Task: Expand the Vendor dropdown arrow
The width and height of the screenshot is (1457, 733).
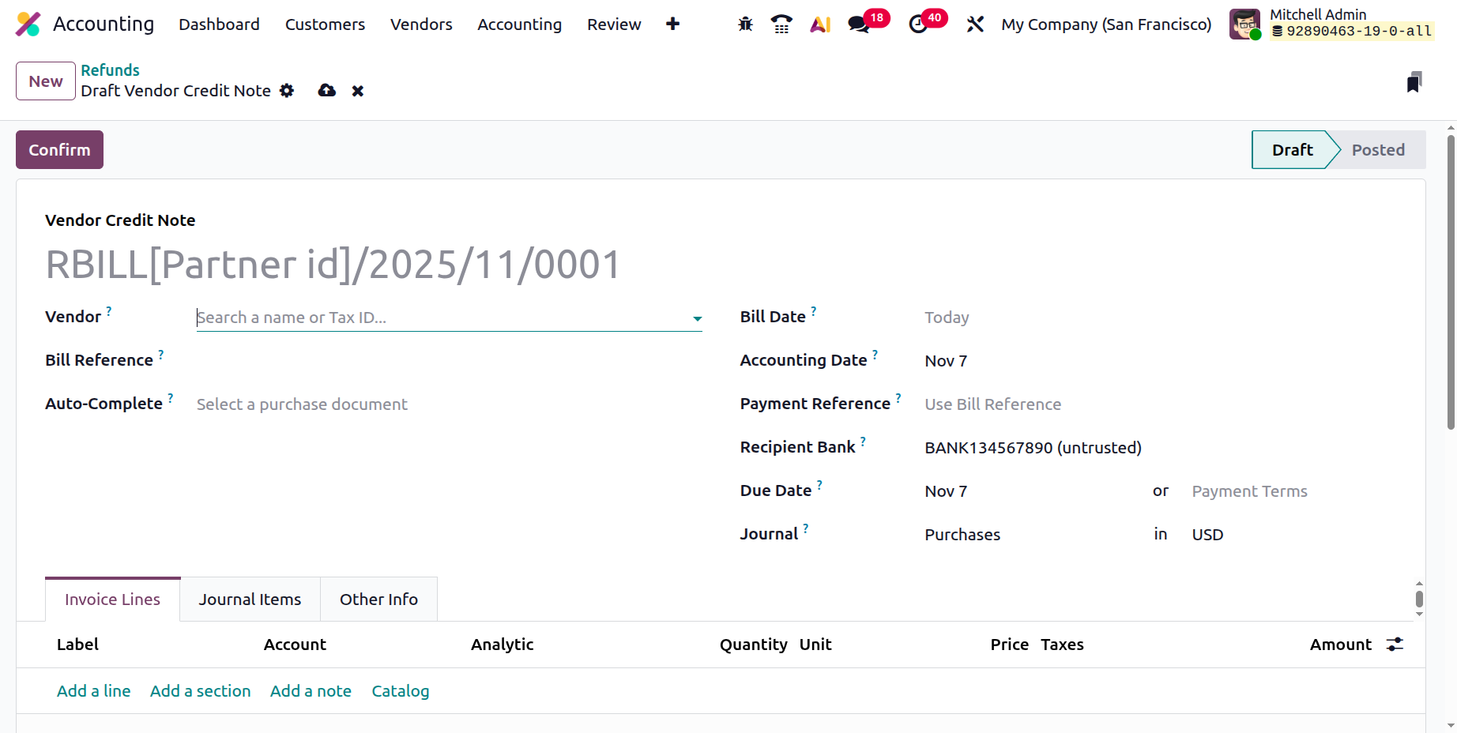Action: click(x=697, y=318)
